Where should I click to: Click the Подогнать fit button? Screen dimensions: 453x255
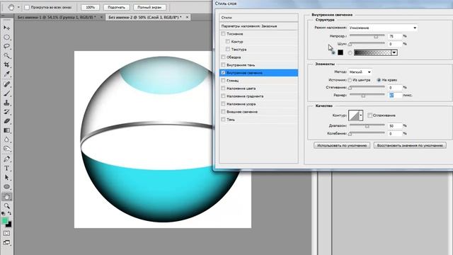116,7
